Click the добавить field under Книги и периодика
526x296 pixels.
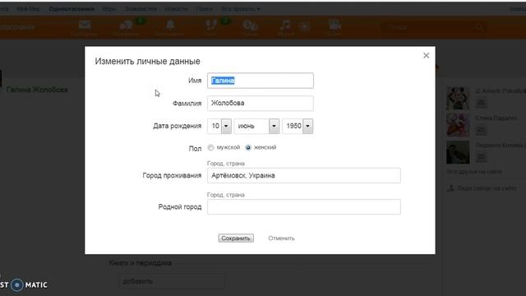tap(172, 281)
